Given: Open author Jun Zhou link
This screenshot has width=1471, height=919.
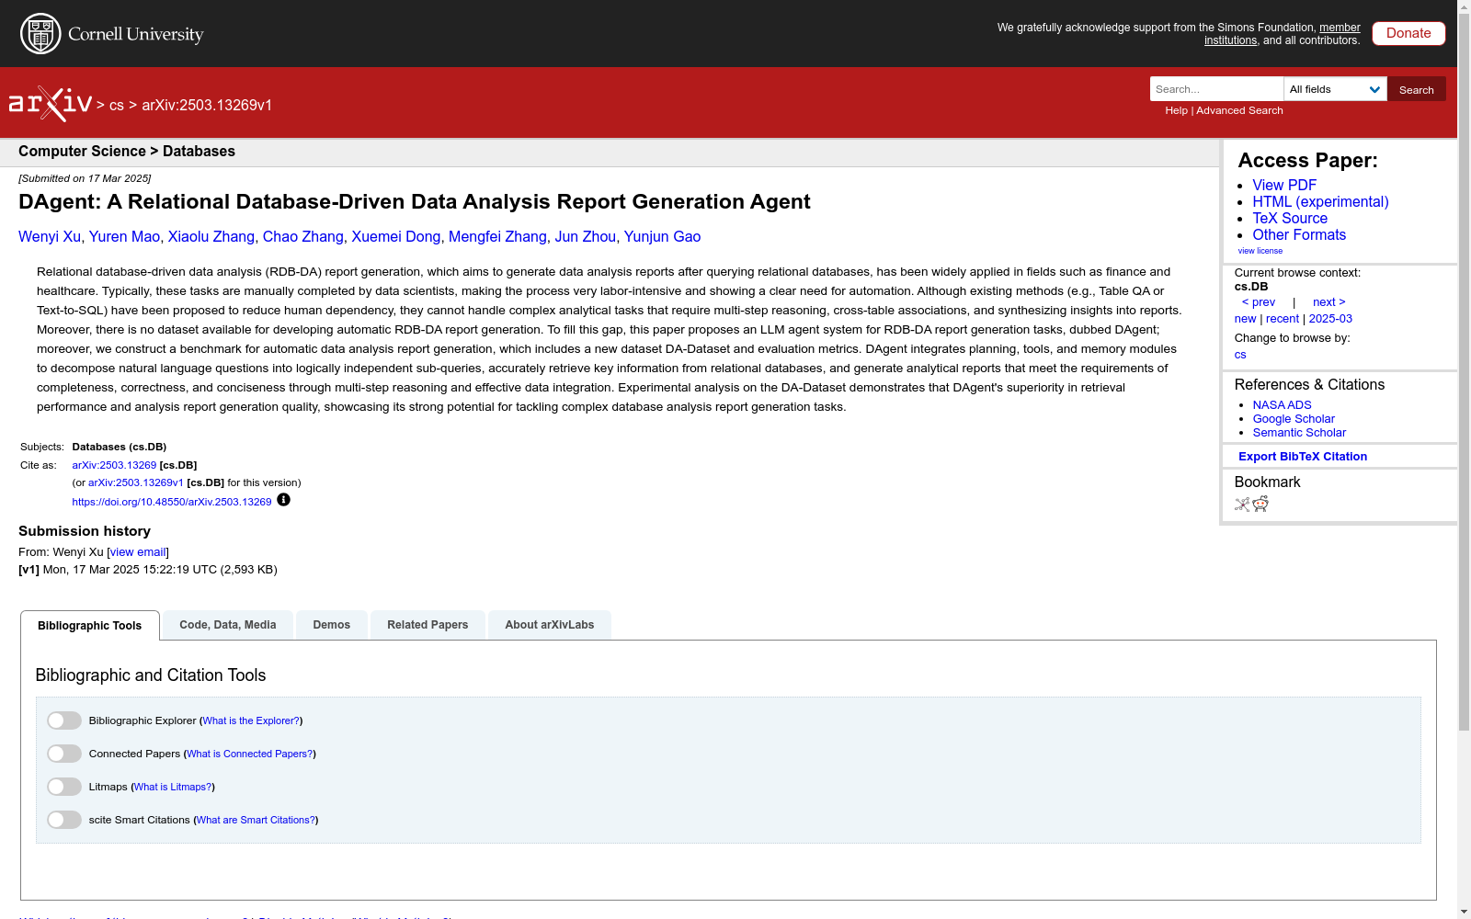Looking at the screenshot, I should coord(585,237).
